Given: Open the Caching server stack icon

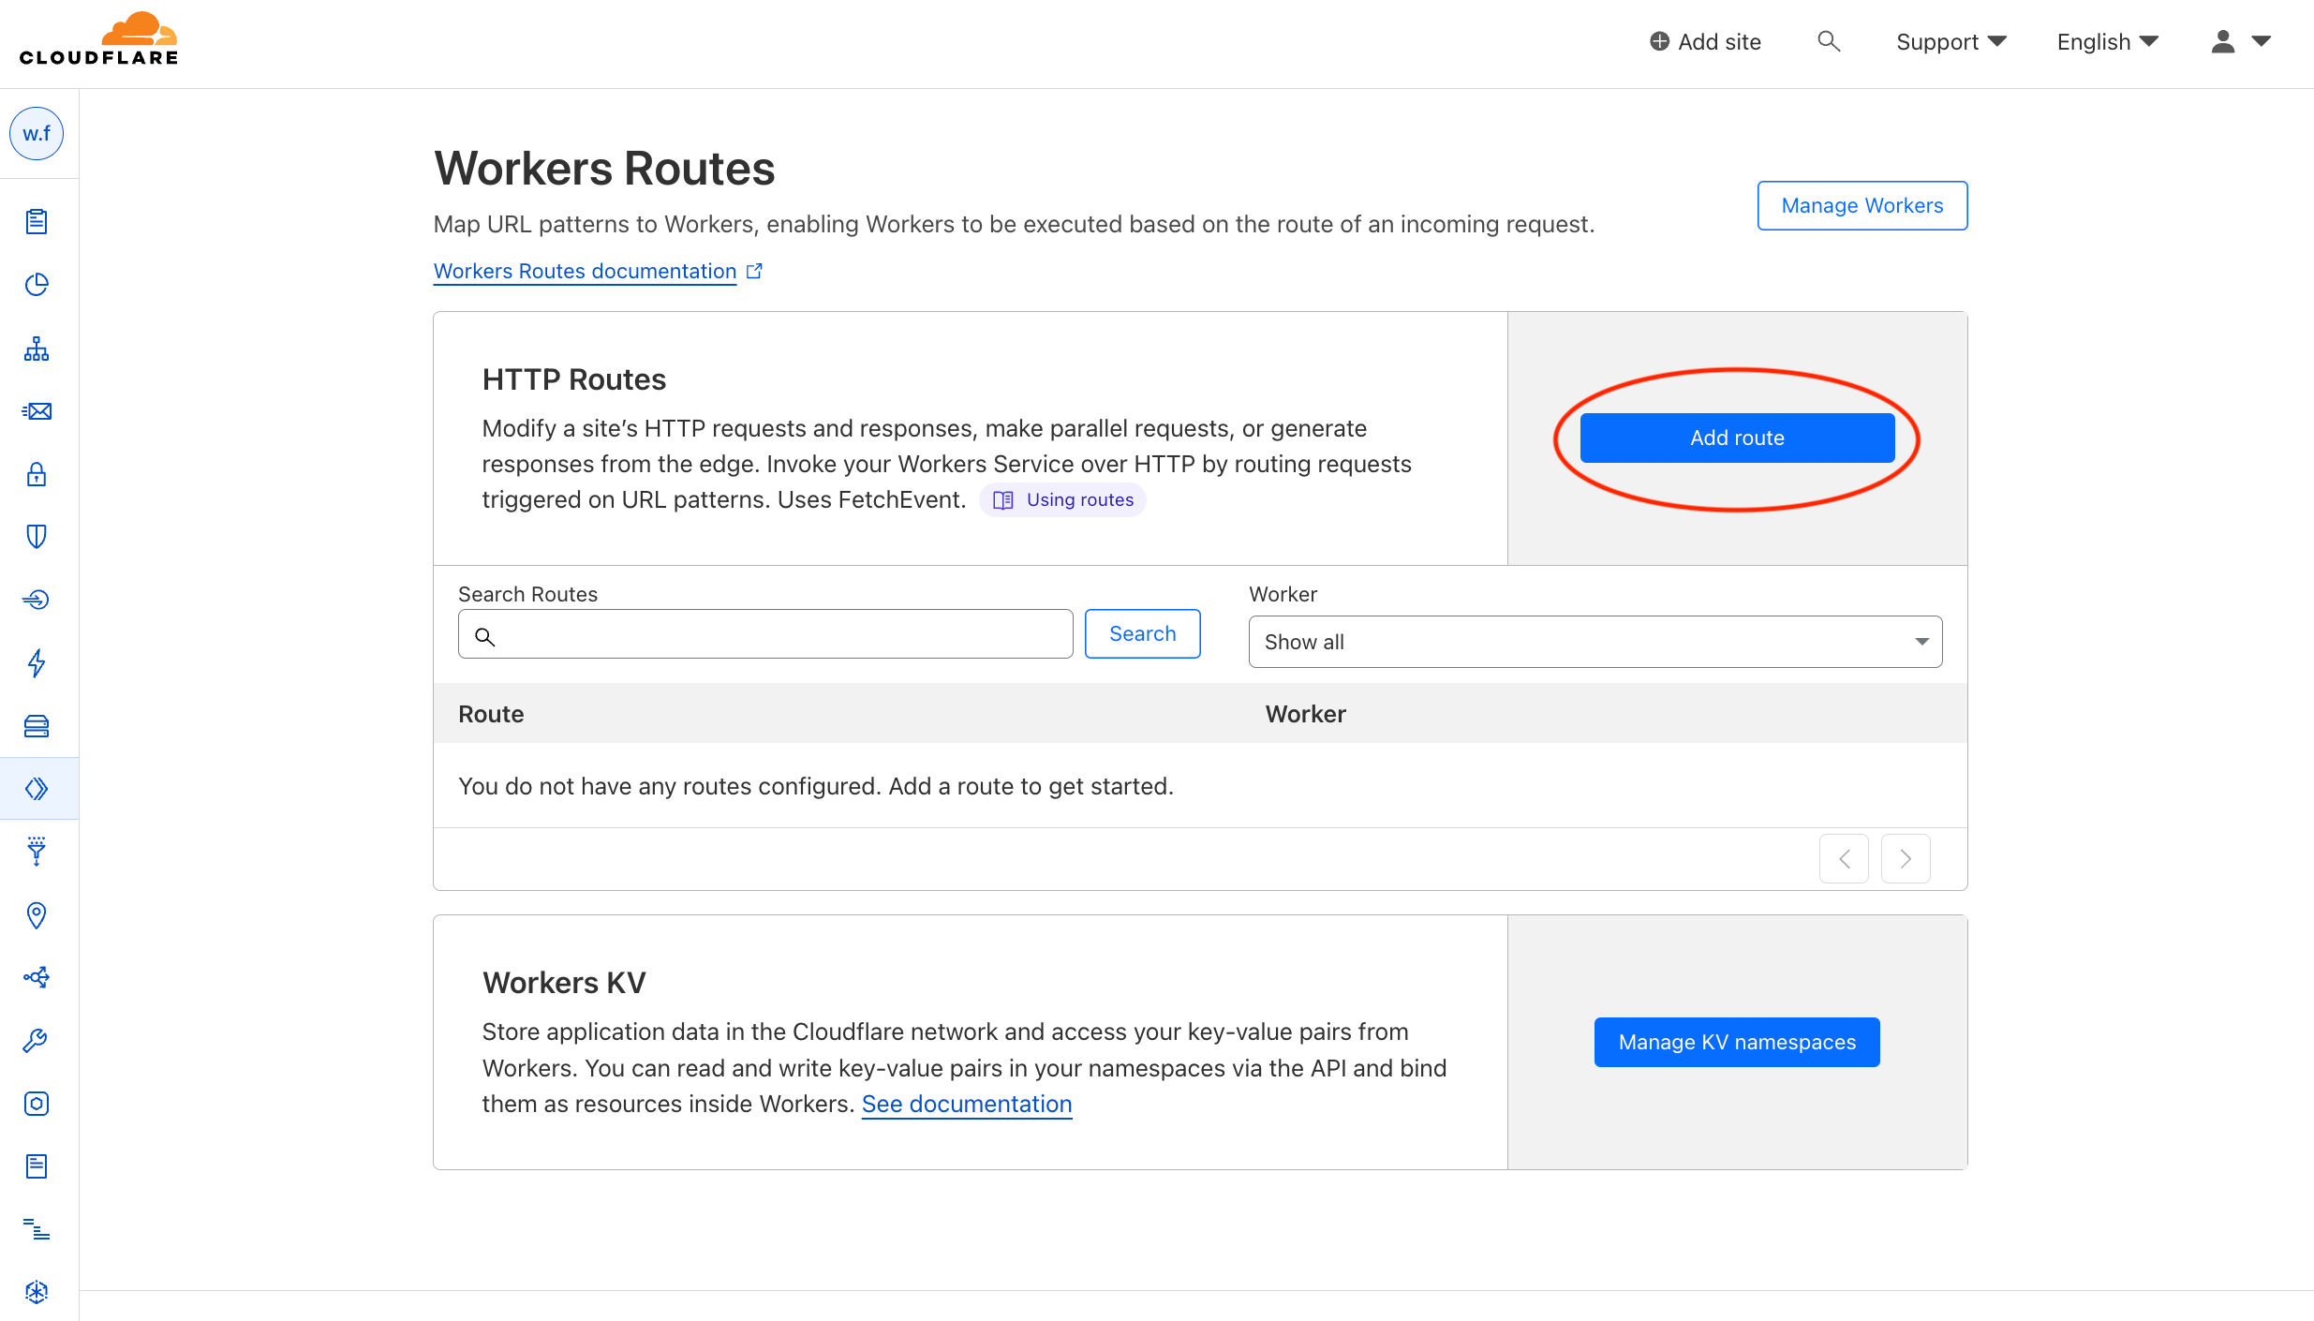Looking at the screenshot, I should pos(37,726).
